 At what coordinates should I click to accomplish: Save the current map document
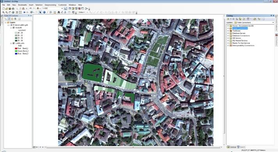click(10, 9)
